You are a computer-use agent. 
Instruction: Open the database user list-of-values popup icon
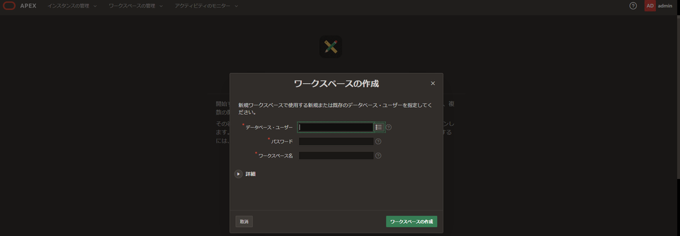[x=379, y=128]
